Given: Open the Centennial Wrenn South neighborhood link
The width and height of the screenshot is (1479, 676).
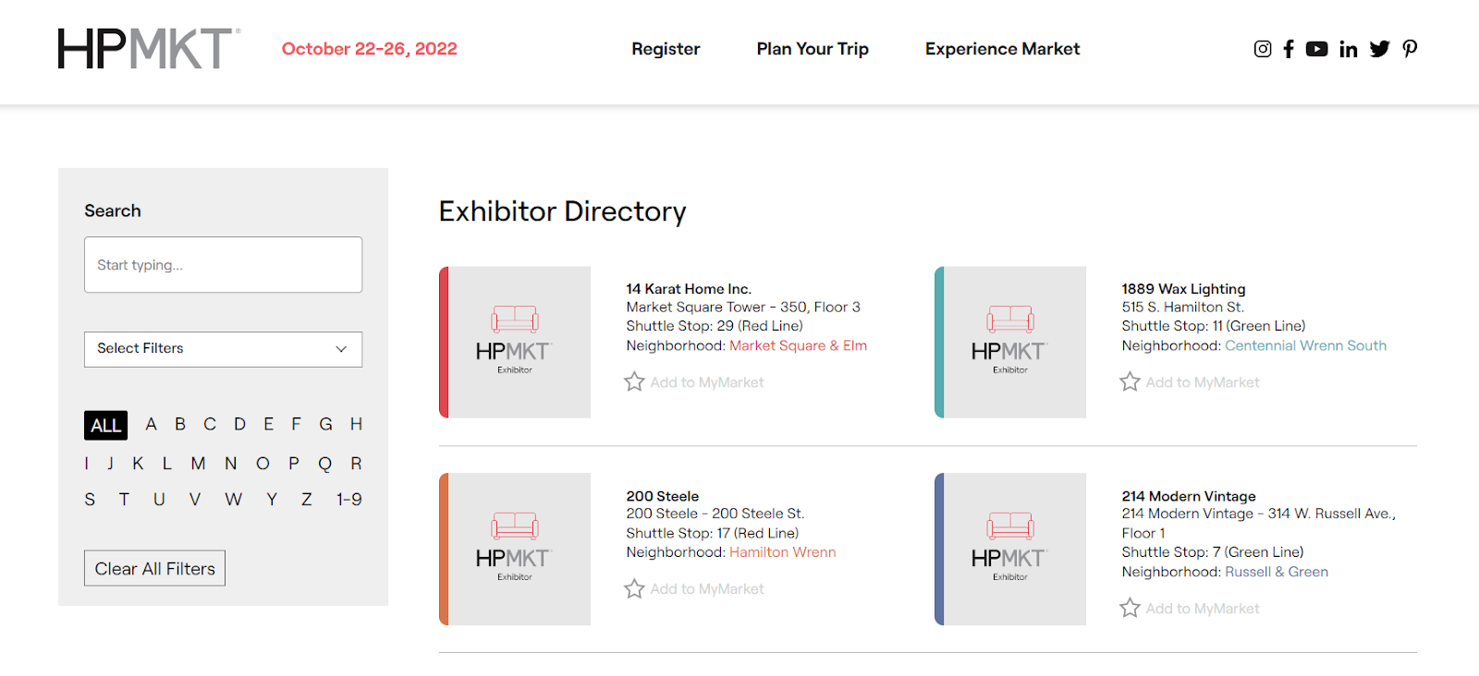Looking at the screenshot, I should point(1305,345).
